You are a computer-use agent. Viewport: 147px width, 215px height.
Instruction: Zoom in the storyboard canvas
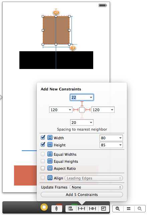(x=140, y=209)
